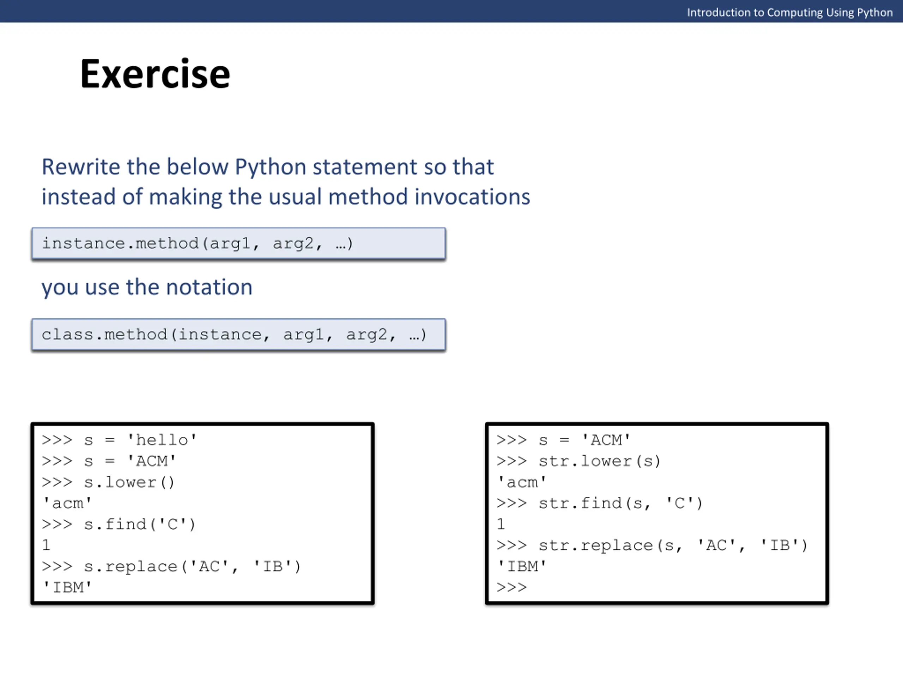Click the line s = 'hello'
Image resolution: width=903 pixels, height=677 pixels.
119,440
